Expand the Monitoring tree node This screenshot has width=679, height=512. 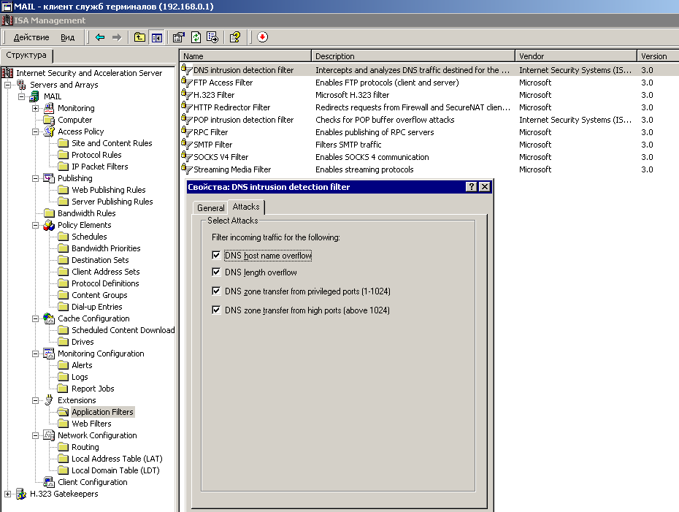36,108
